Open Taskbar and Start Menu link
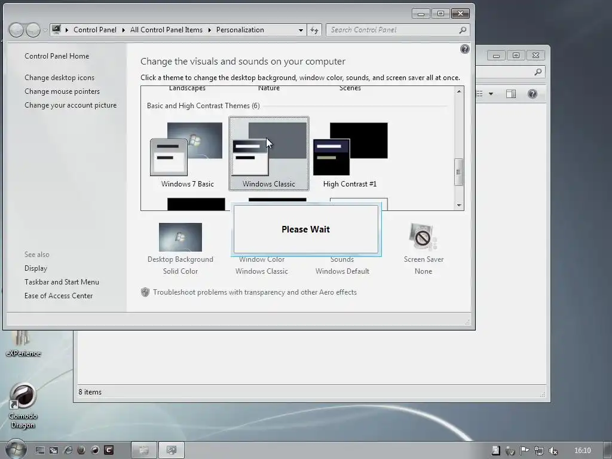The height and width of the screenshot is (459, 612). point(62,282)
